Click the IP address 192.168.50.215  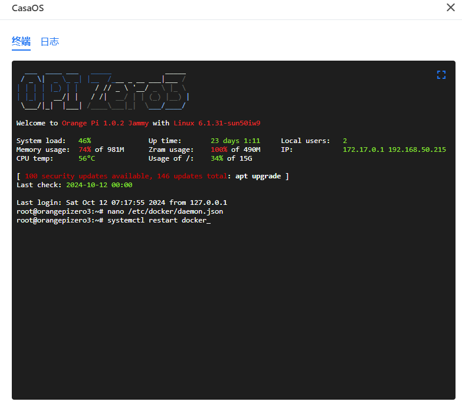click(417, 150)
